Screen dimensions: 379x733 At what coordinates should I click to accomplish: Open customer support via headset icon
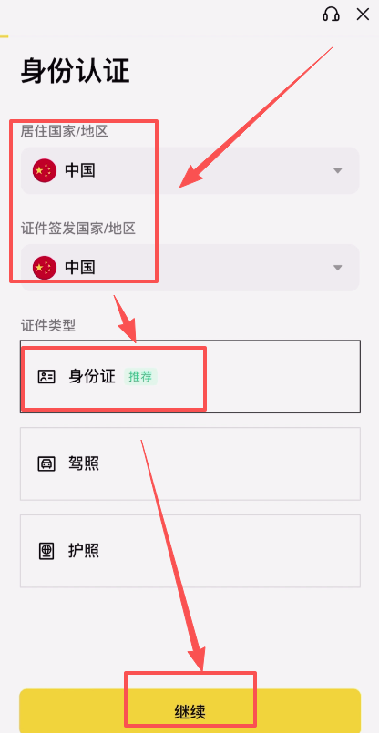coord(331,15)
